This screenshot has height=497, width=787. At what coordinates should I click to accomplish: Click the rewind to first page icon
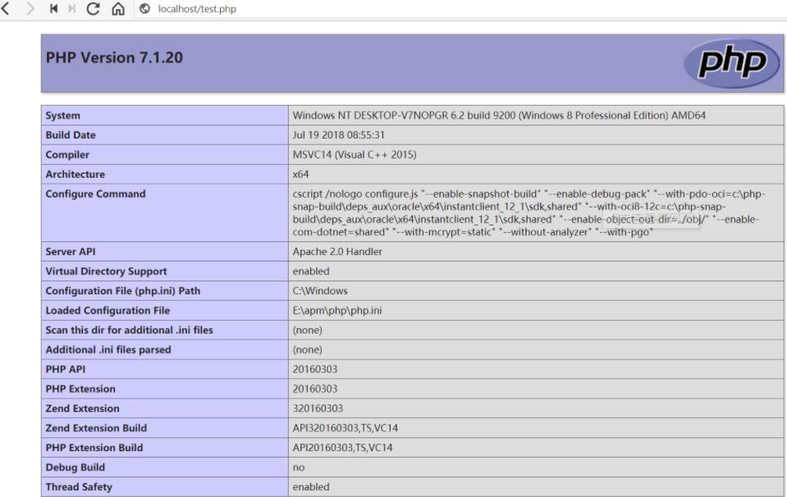(x=53, y=8)
